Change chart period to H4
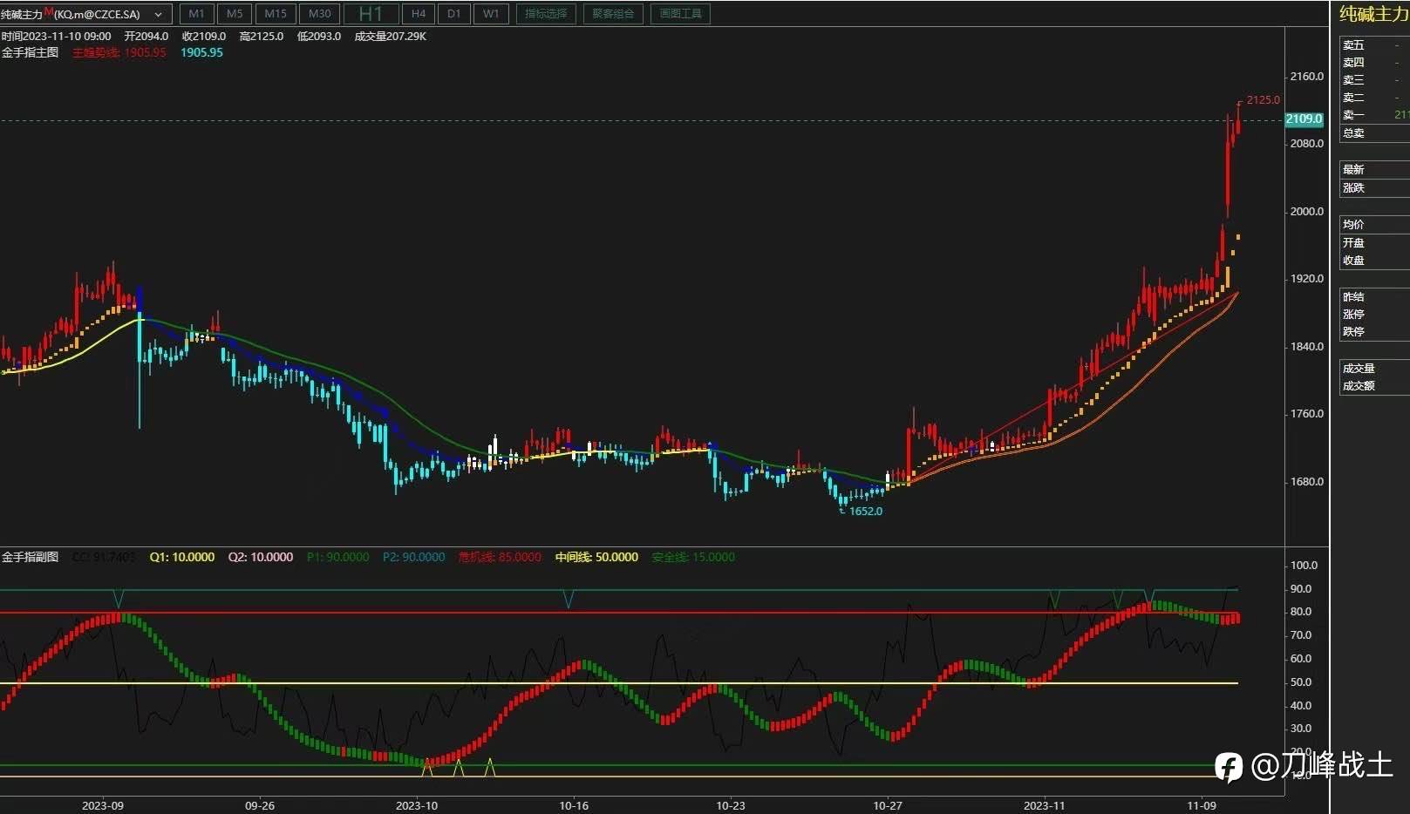1410x814 pixels. point(419,14)
